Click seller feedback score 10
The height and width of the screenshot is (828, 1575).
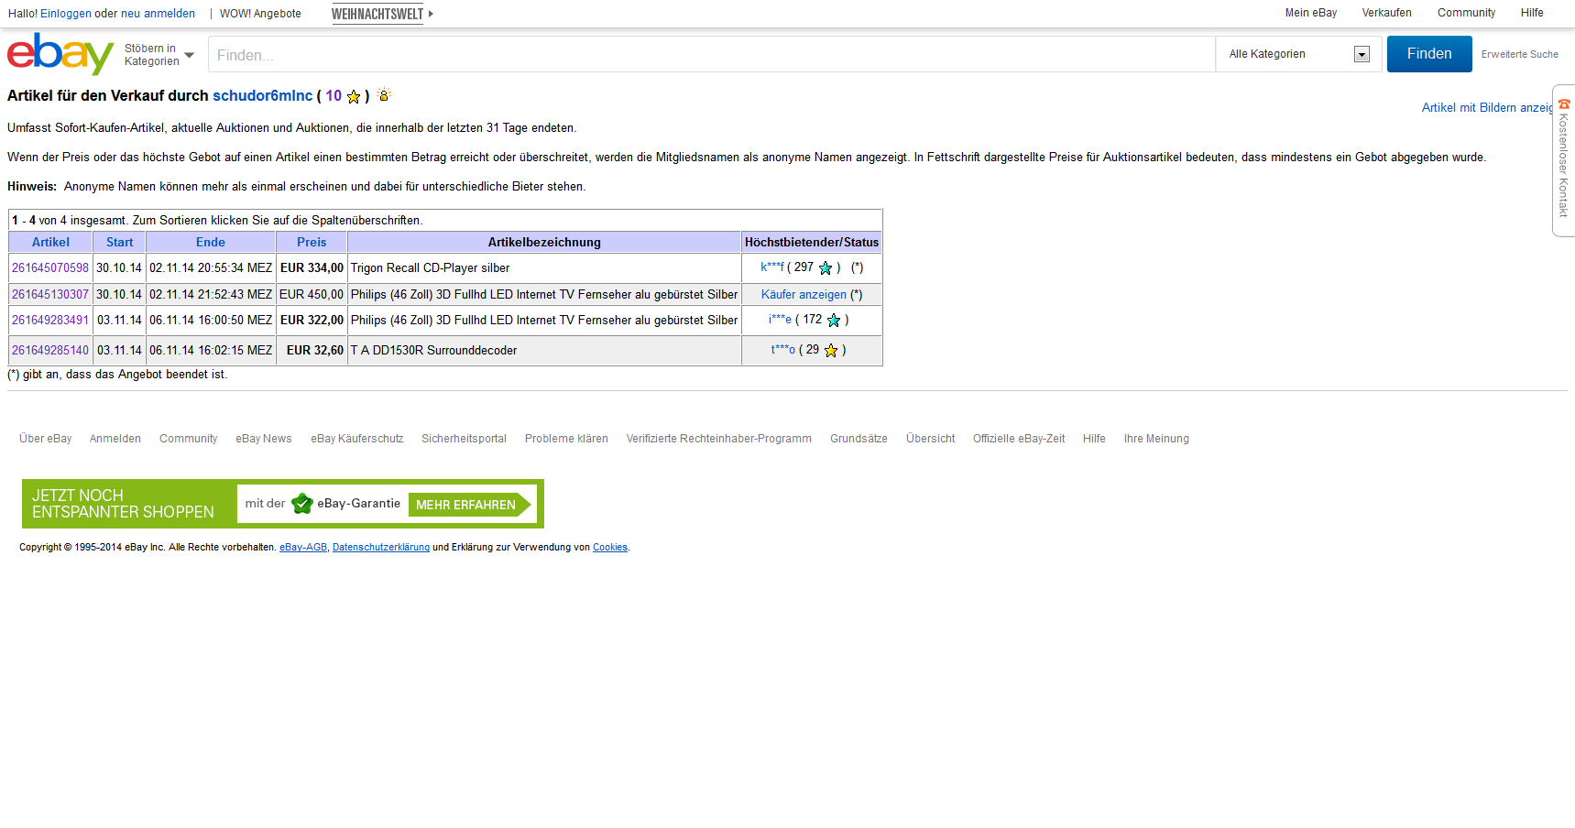tap(334, 96)
